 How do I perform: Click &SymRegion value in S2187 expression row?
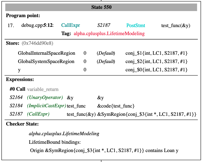point(147,114)
